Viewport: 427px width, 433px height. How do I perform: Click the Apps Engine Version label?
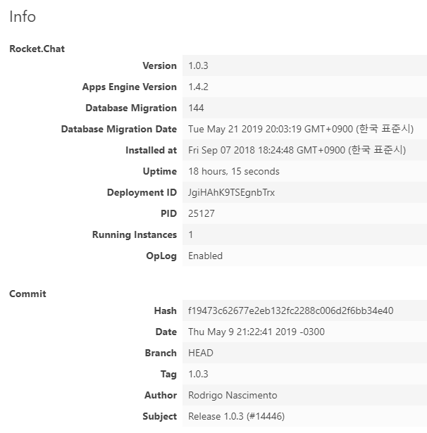(x=130, y=87)
